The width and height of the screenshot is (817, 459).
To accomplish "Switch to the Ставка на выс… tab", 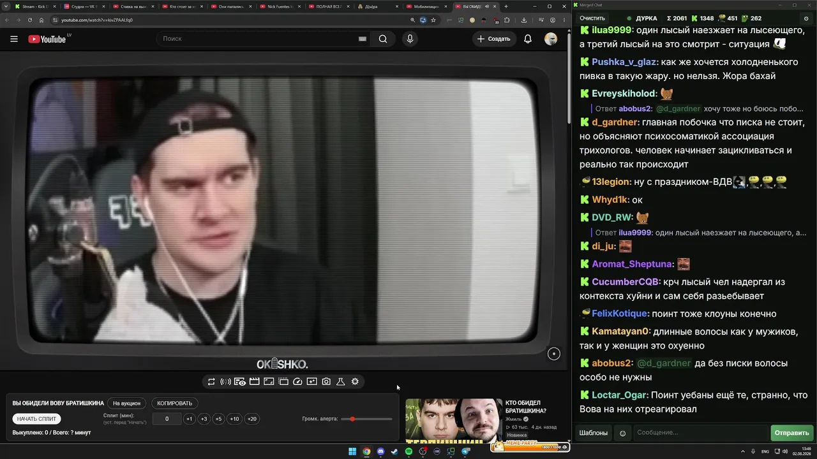I will tap(133, 6).
